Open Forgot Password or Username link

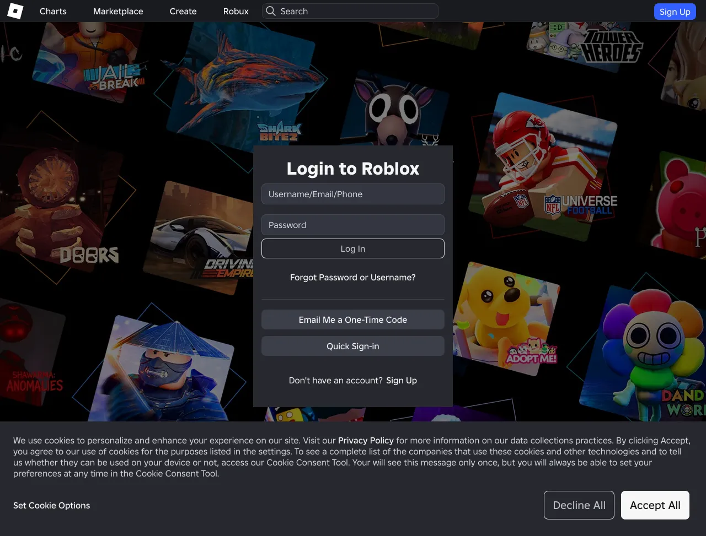pyautogui.click(x=353, y=277)
